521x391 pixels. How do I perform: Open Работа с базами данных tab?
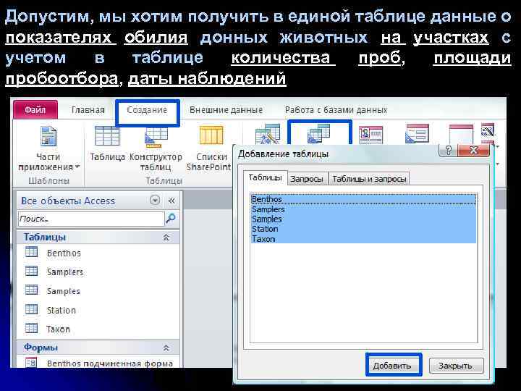coord(336,110)
